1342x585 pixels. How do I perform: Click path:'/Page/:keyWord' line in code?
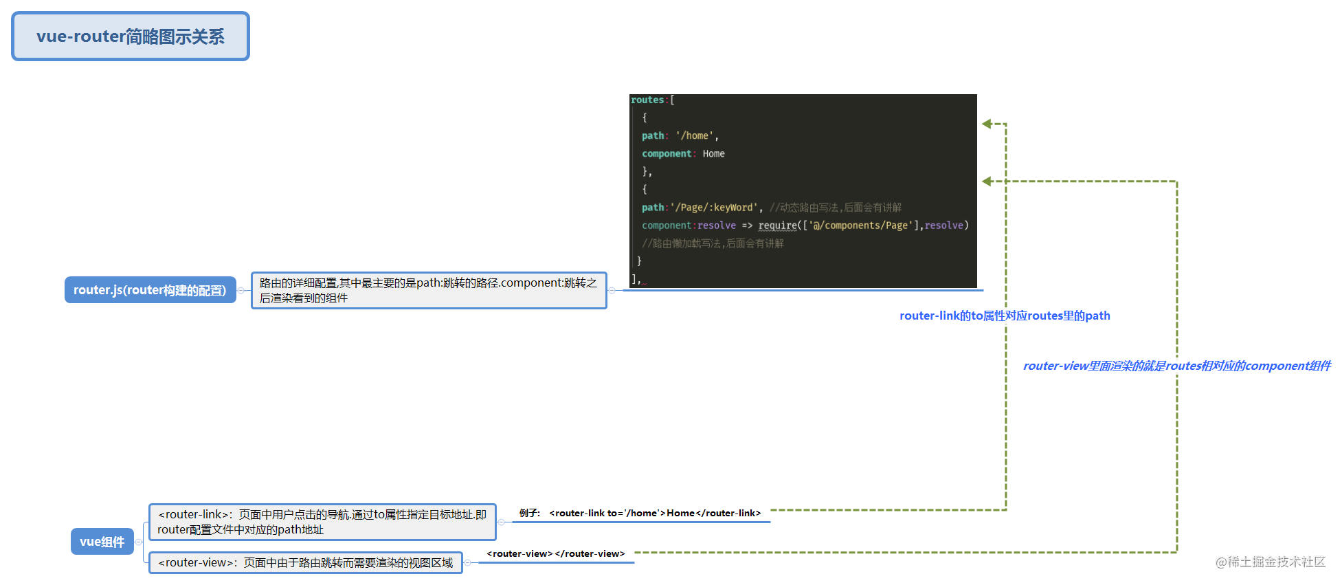click(772, 207)
